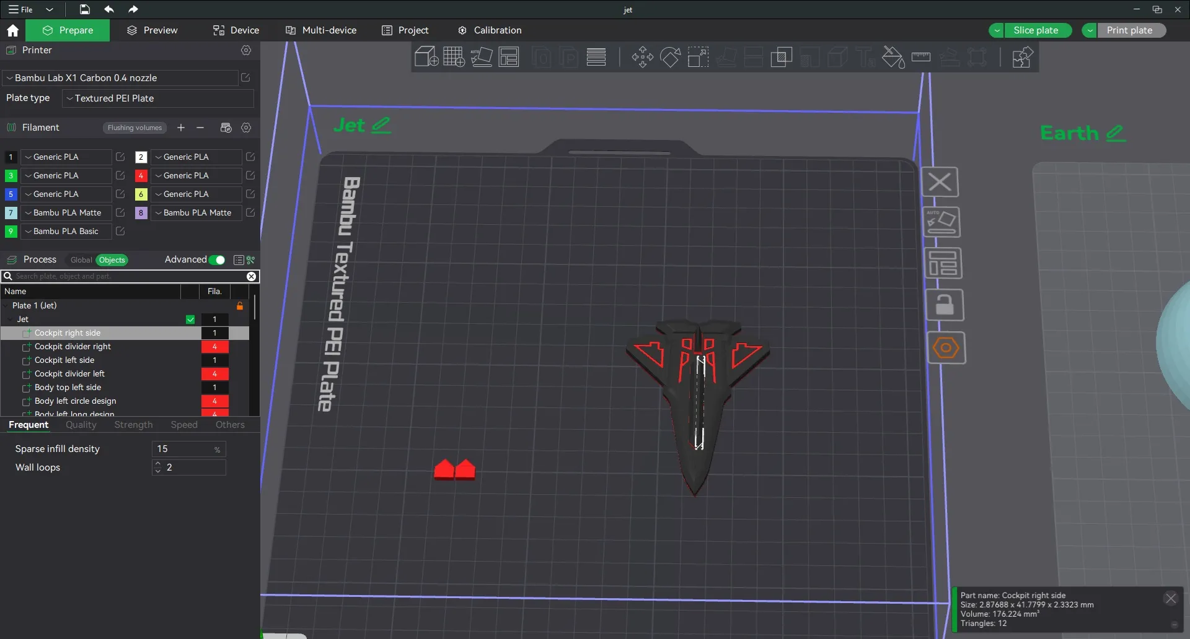Switch to the Quality settings tab

click(81, 425)
